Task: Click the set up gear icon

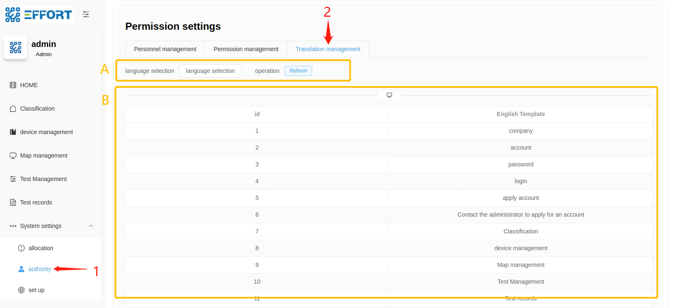Action: coord(21,290)
